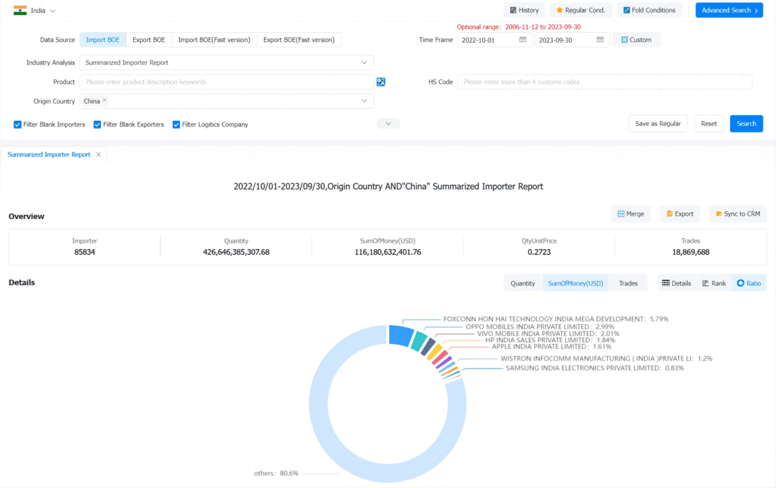Show Quantity metric in chart
Screen dimensions: 776x488
pos(523,283)
